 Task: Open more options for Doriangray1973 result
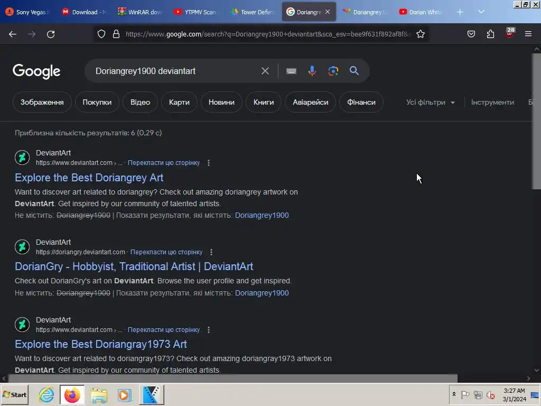[x=208, y=330]
